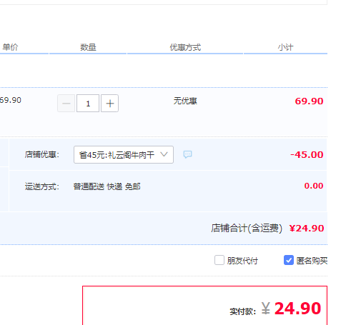Click the 单价 column header

[10, 47]
